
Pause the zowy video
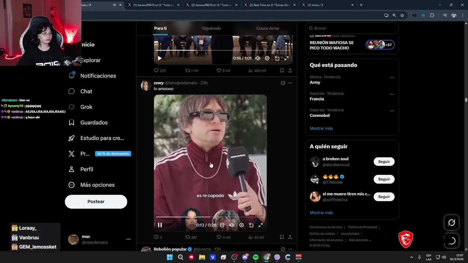pos(160,225)
